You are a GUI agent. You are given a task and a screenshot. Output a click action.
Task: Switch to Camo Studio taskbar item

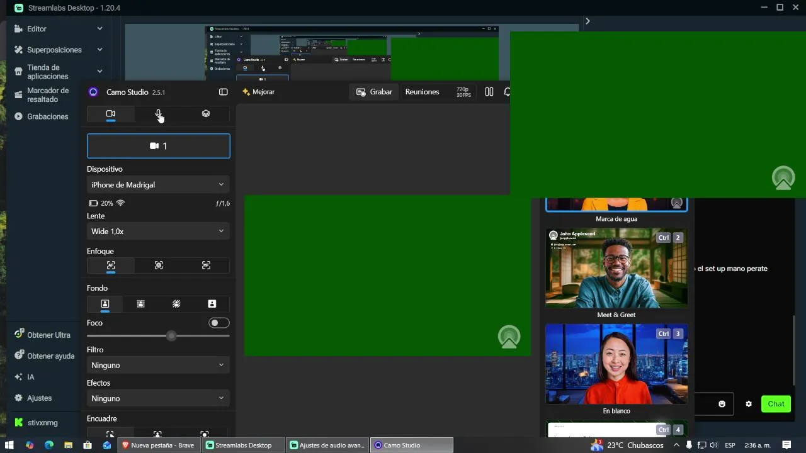point(411,445)
